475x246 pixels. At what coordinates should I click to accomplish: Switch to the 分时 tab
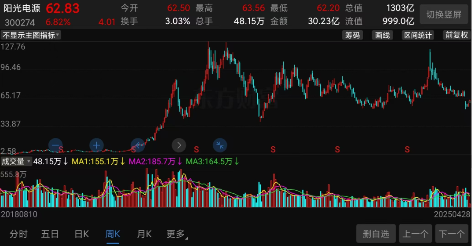(x=19, y=234)
